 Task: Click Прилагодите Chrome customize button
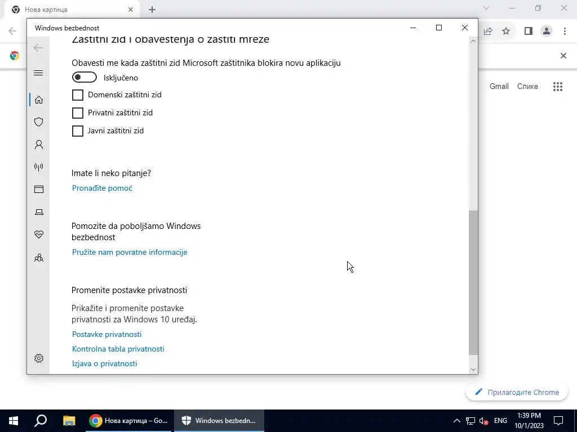point(517,392)
